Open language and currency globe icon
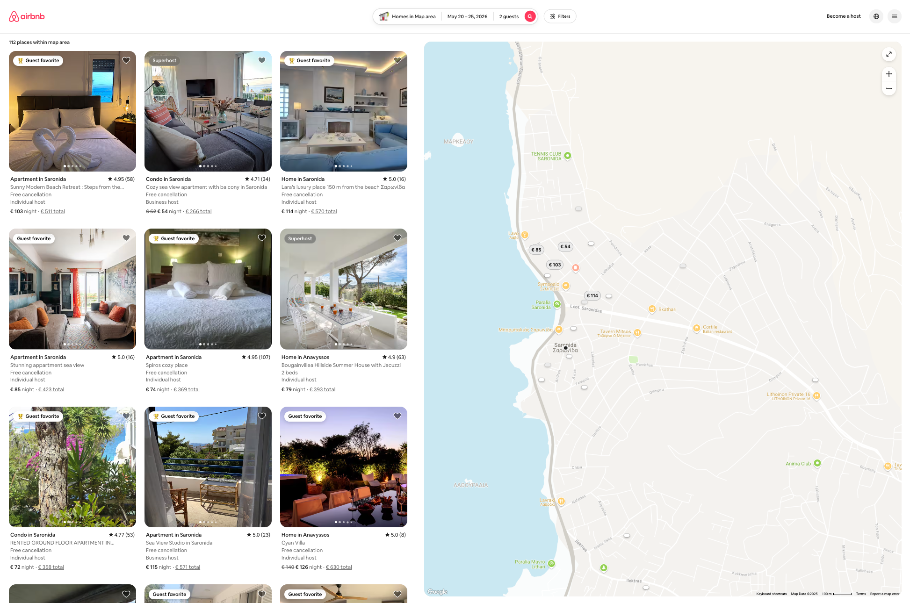Screen dimensions: 910x603 [x=876, y=16]
